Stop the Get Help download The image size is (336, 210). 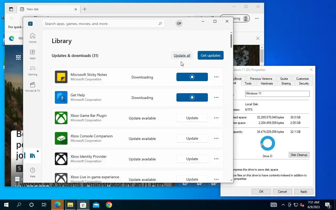192,97
